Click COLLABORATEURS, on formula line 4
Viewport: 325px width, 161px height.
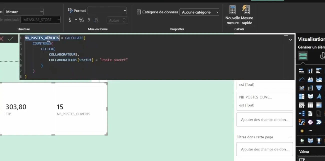click(x=64, y=54)
